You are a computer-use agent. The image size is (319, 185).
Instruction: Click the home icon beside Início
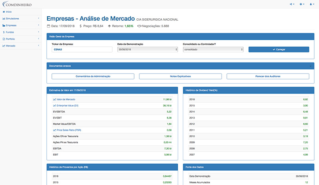(x=4, y=12)
